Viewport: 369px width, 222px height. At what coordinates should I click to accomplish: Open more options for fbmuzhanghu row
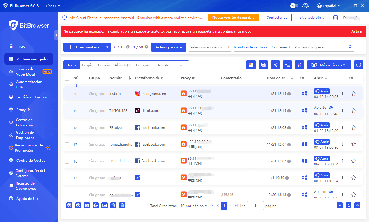pyautogui.click(x=342, y=144)
